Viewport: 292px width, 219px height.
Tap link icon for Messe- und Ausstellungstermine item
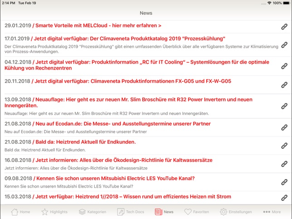tap(284, 128)
